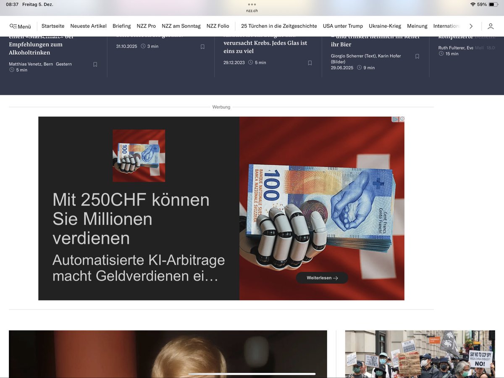Open Neueste Artikel section
The height and width of the screenshot is (378, 504).
(x=89, y=26)
